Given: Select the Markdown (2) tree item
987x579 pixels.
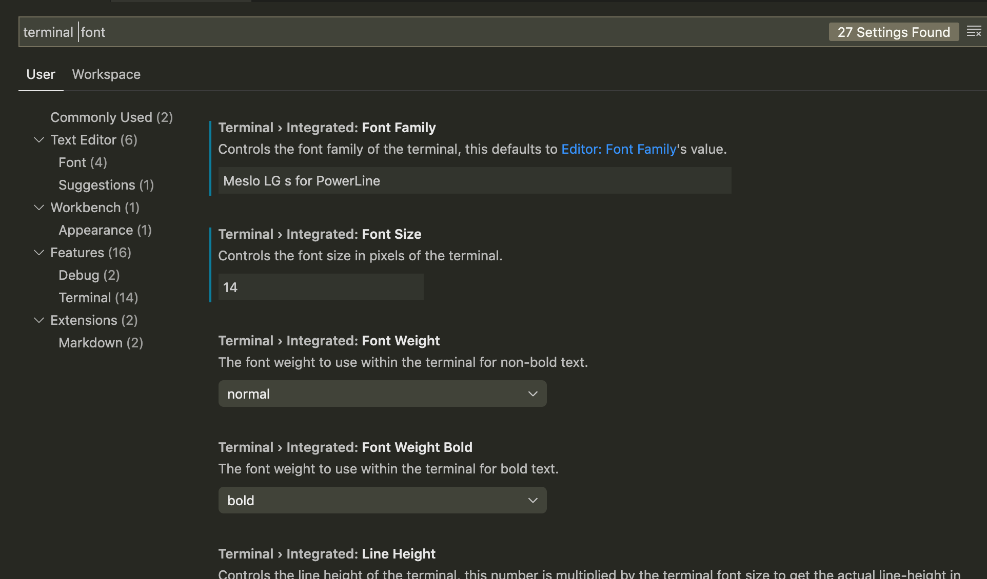Looking at the screenshot, I should pyautogui.click(x=101, y=343).
